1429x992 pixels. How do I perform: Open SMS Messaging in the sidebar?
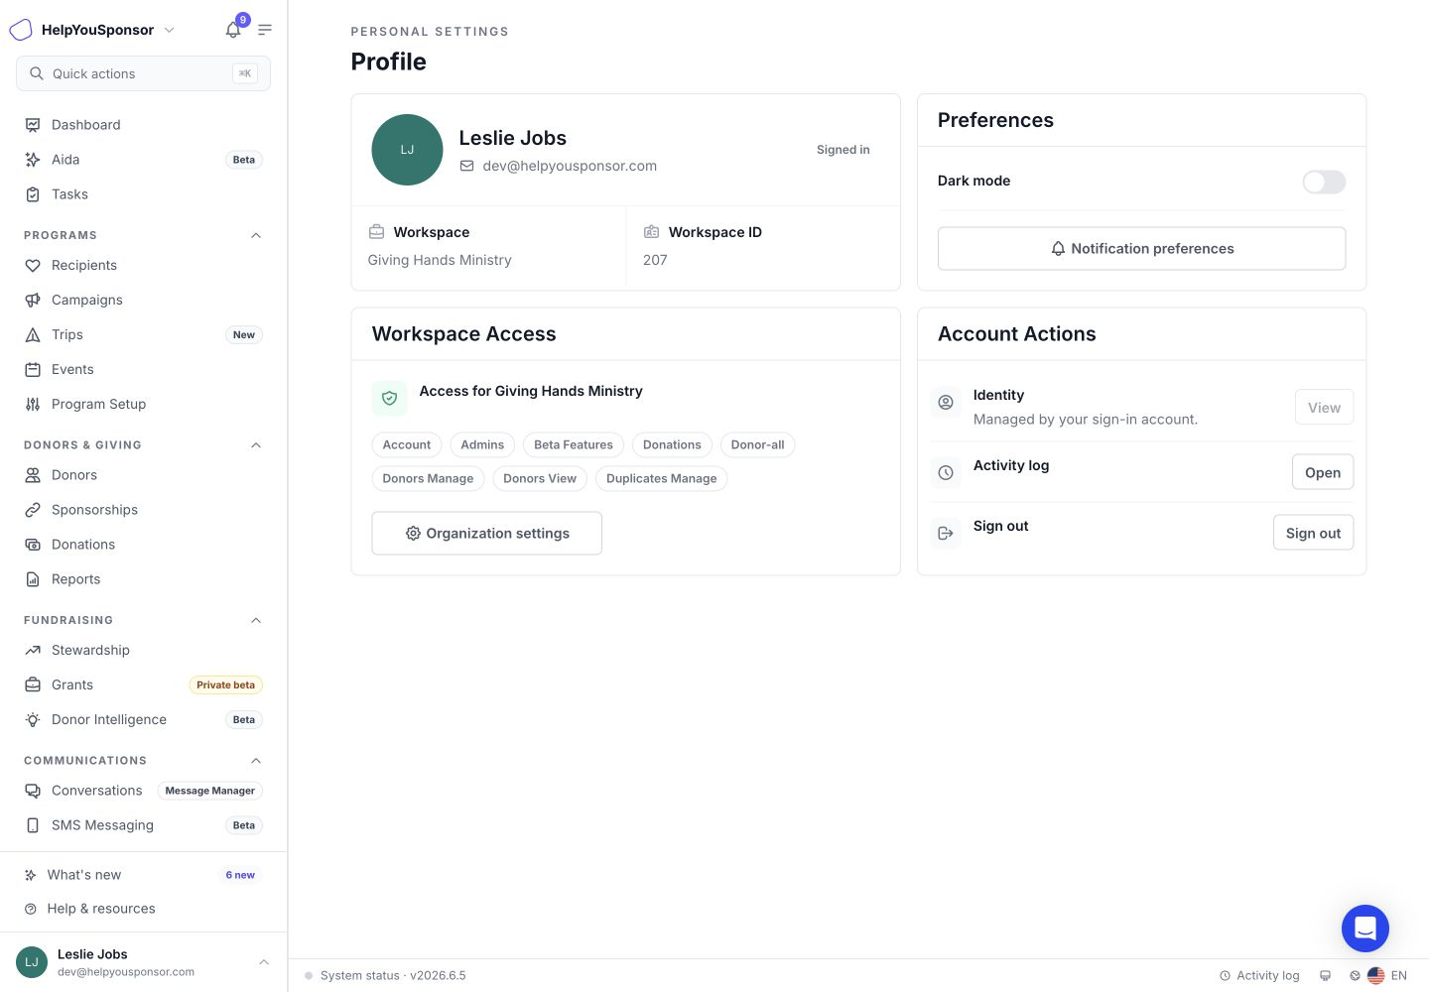coord(143,825)
